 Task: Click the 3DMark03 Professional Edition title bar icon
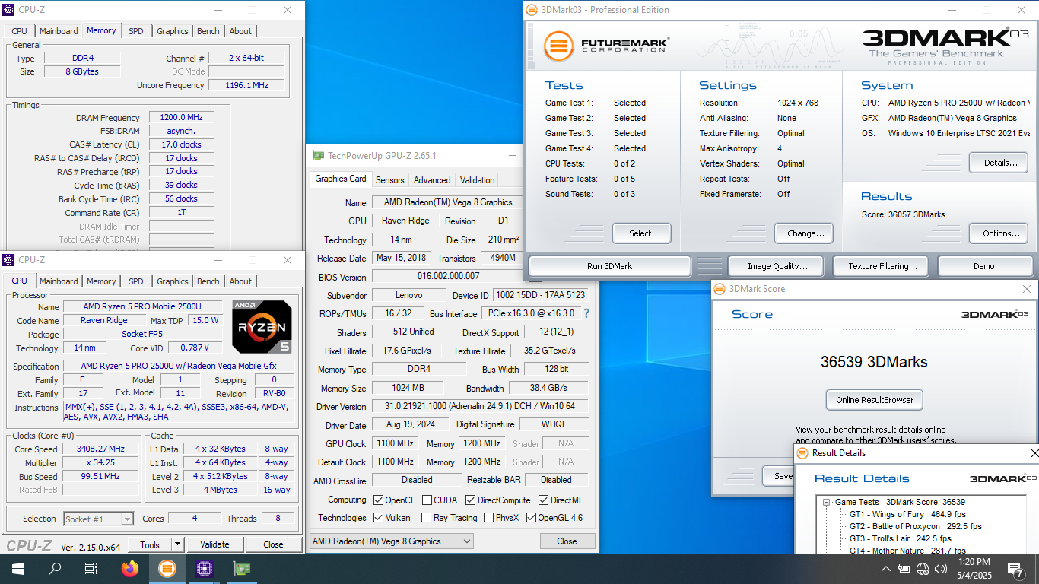[x=531, y=10]
